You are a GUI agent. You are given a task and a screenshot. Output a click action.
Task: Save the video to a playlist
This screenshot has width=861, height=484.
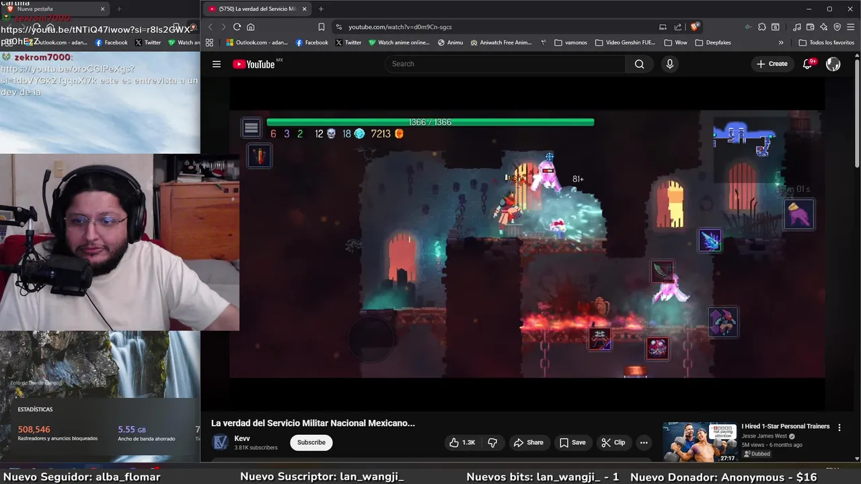click(x=572, y=442)
